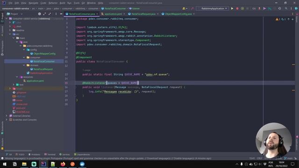Collapse the domain package in project tree
This screenshot has width=299, height=168.
click(24, 65)
